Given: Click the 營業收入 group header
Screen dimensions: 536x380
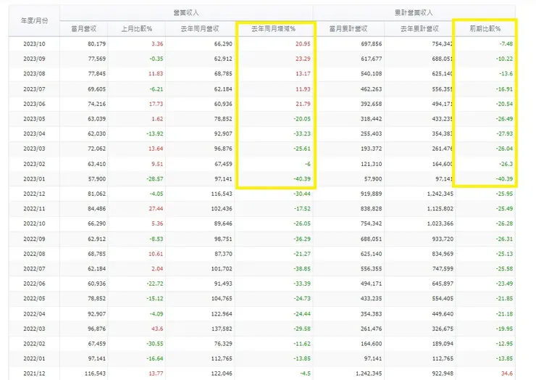Looking at the screenshot, I should point(186,12).
